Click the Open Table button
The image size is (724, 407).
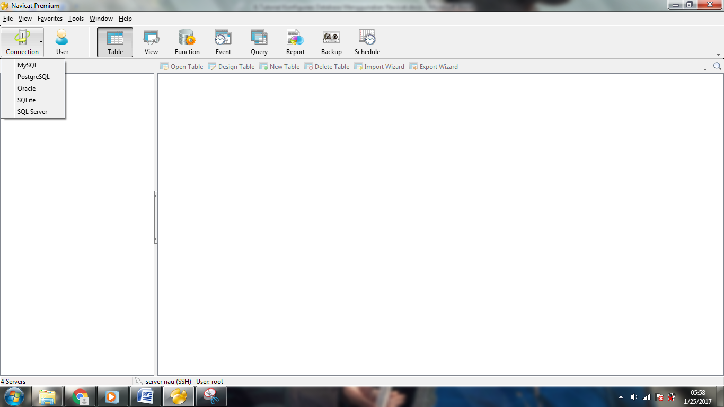tap(182, 67)
